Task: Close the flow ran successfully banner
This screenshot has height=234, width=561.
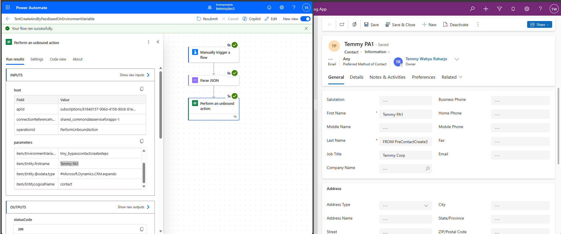Action: [306, 28]
